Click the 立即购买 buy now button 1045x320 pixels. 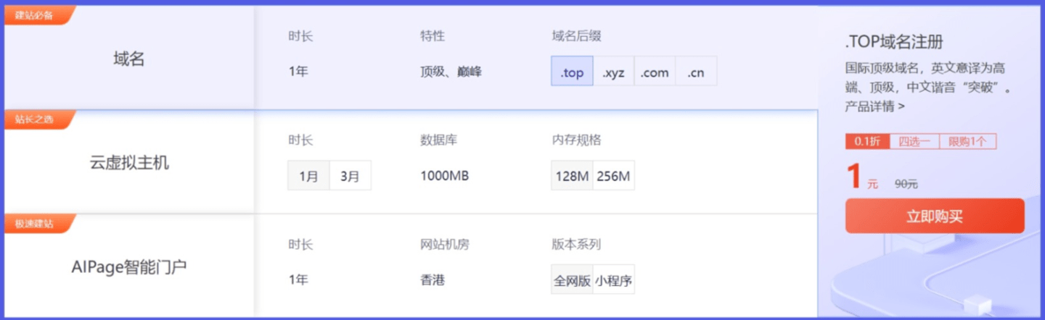(x=935, y=216)
